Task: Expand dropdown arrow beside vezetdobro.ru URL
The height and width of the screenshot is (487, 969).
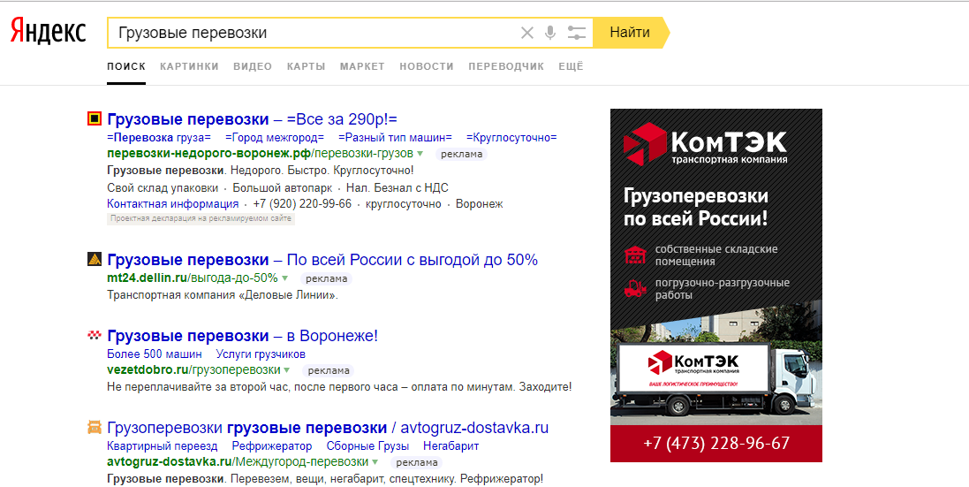Action: tap(287, 370)
